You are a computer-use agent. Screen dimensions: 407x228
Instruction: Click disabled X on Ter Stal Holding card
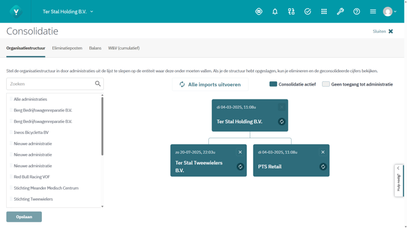[282, 107]
